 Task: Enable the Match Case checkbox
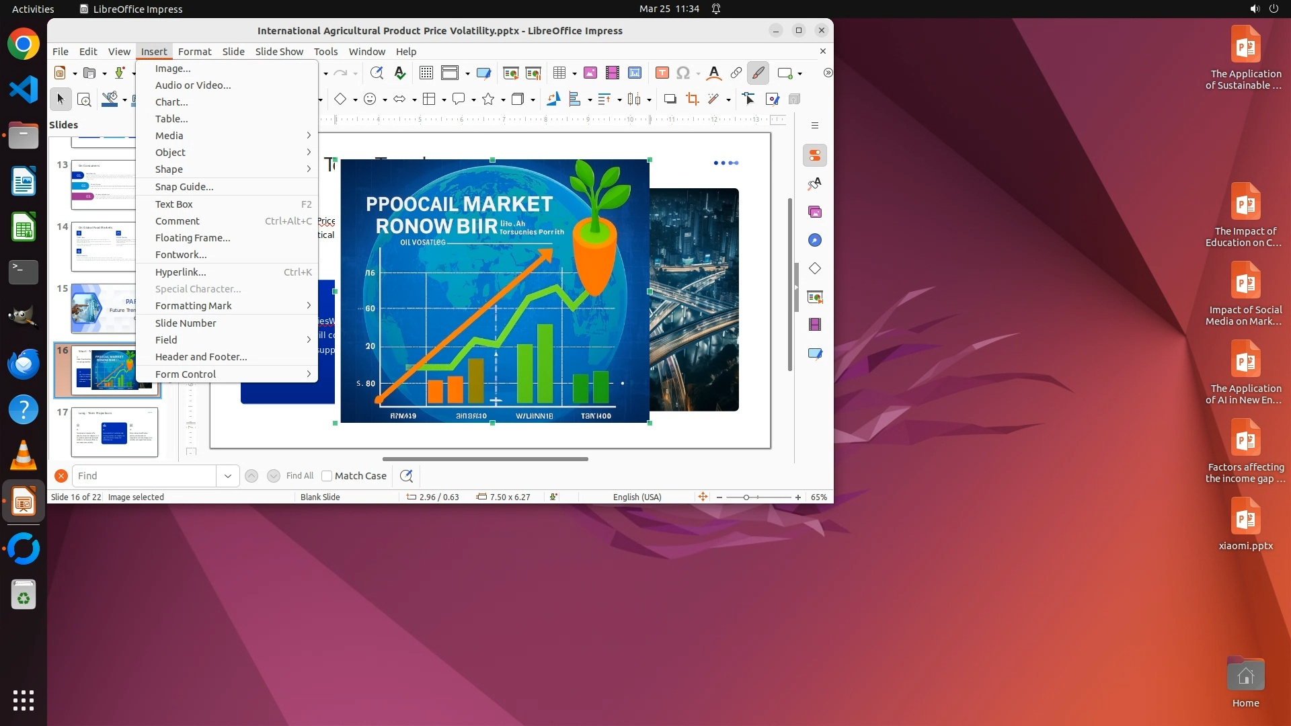point(327,476)
